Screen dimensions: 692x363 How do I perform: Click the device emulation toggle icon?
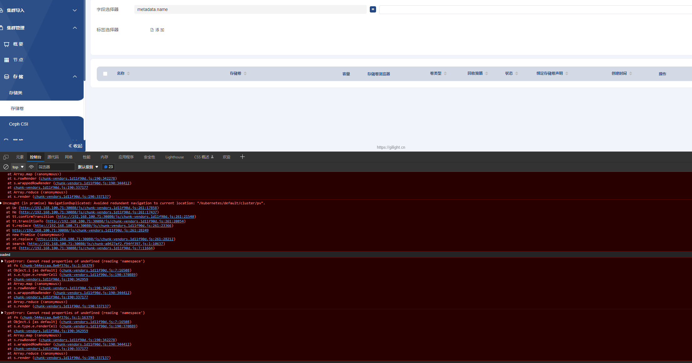tap(6, 157)
